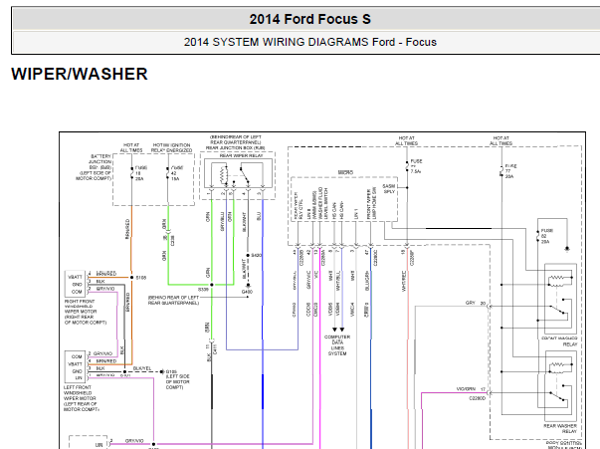
Task: Click the "FRONT WIPER LIMP HOME SW" pin label
Action: coord(371,203)
